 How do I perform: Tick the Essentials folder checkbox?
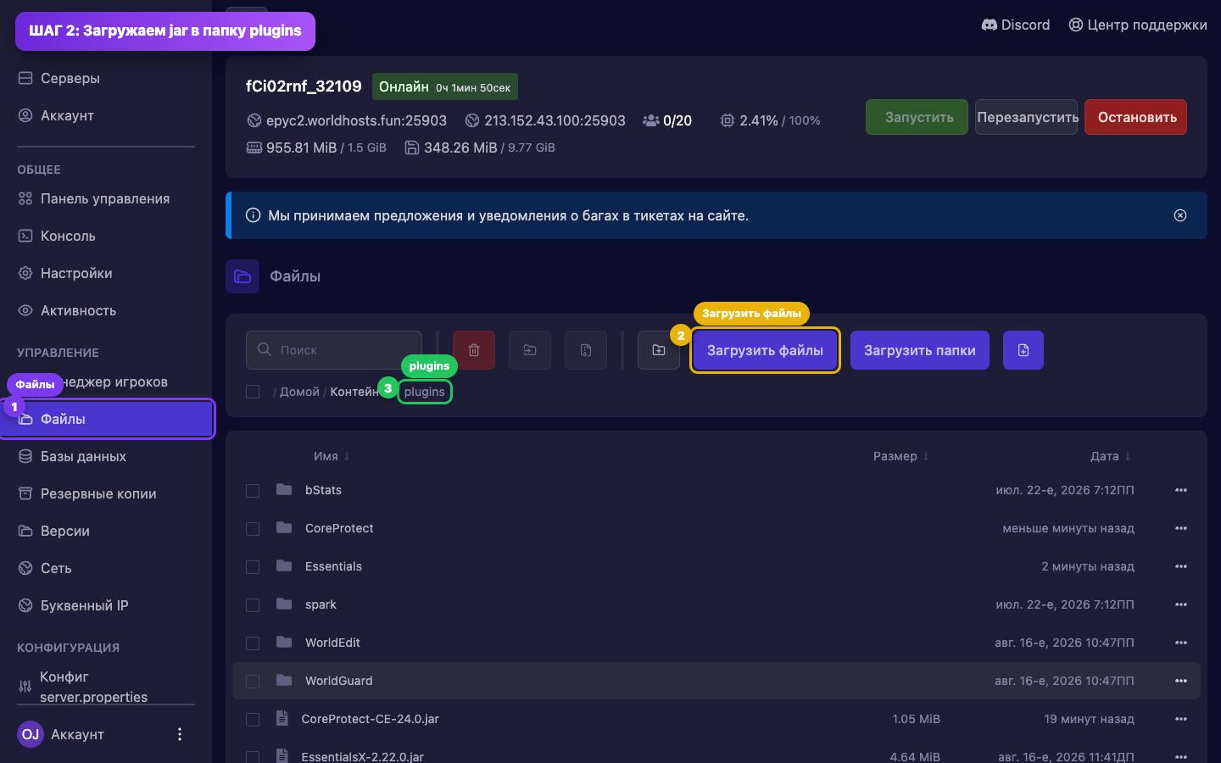pyautogui.click(x=253, y=567)
